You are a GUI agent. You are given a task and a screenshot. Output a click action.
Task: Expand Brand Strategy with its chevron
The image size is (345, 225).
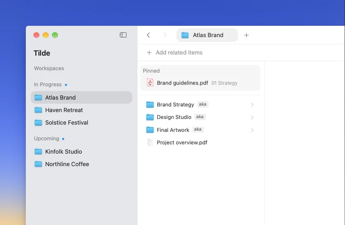coord(252,105)
